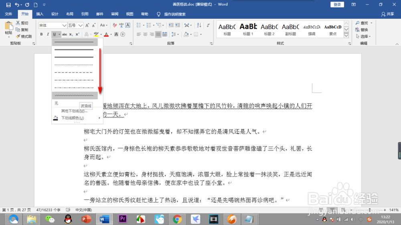
Task: Apply paragraph shading paint bucket
Action: (x=186, y=34)
